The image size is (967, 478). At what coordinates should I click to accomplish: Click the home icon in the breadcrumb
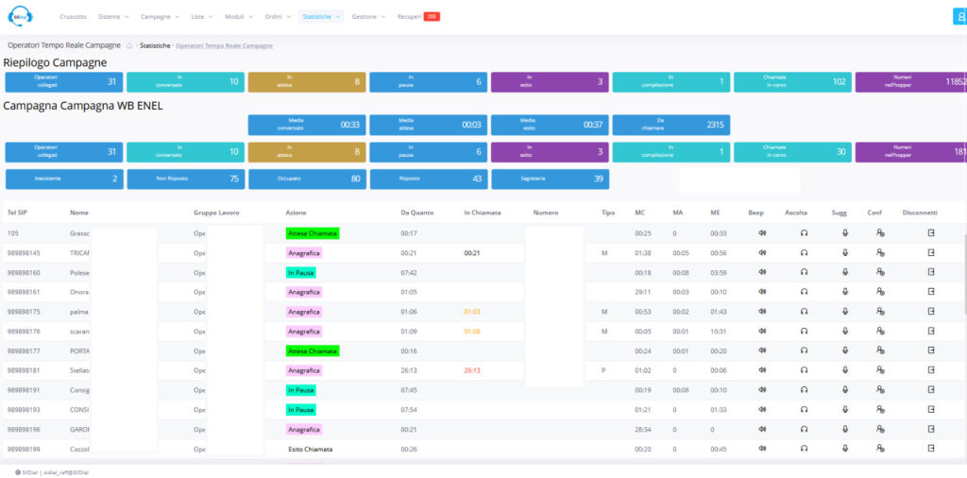(x=129, y=45)
